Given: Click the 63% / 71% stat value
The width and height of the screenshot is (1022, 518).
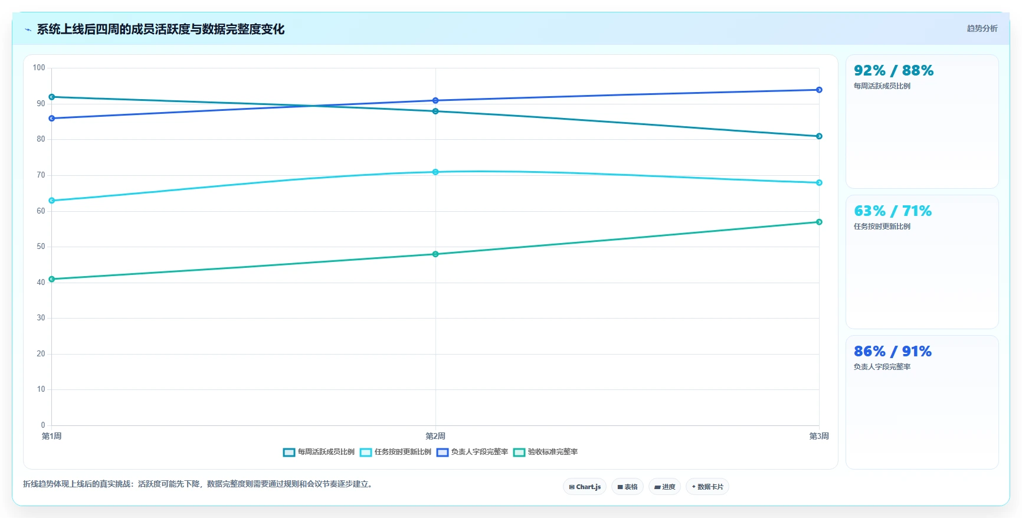Looking at the screenshot, I should click(893, 211).
